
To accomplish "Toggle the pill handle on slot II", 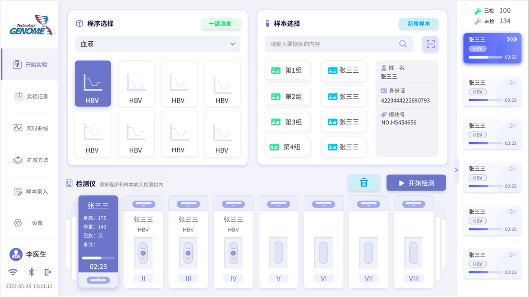I will click(x=143, y=205).
